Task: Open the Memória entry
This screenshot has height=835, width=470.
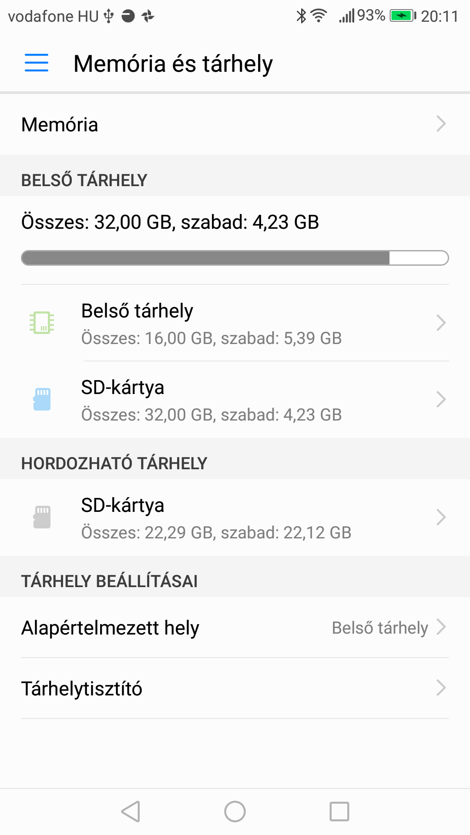Action: point(235,124)
